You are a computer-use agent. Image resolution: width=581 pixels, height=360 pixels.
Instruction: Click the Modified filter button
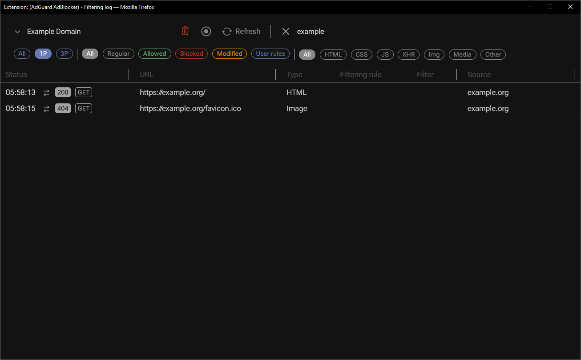tap(229, 53)
